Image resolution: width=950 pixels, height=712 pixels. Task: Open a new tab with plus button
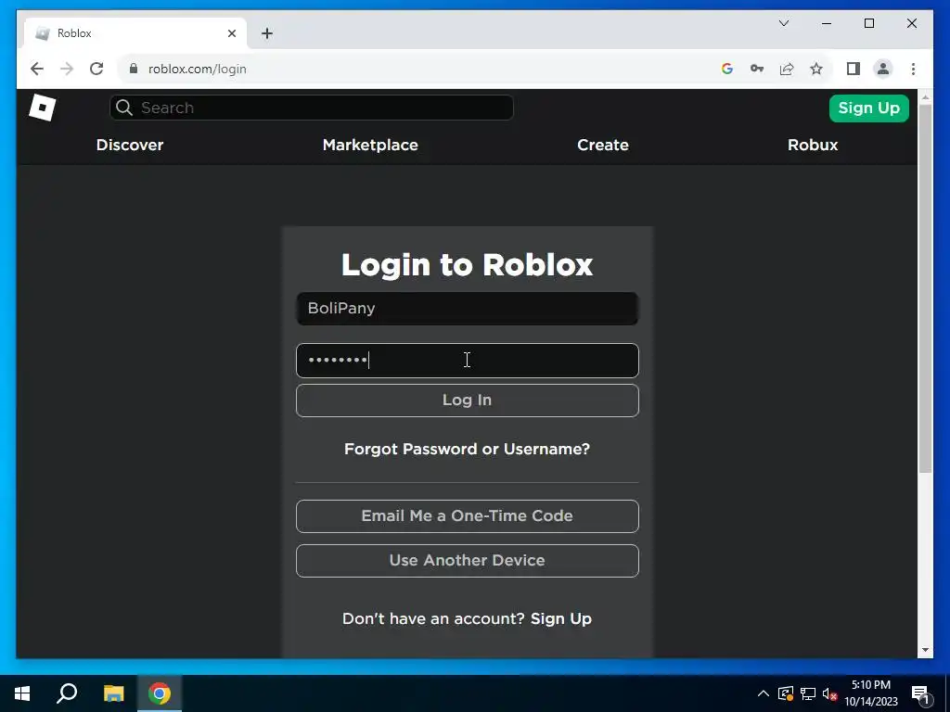point(267,33)
